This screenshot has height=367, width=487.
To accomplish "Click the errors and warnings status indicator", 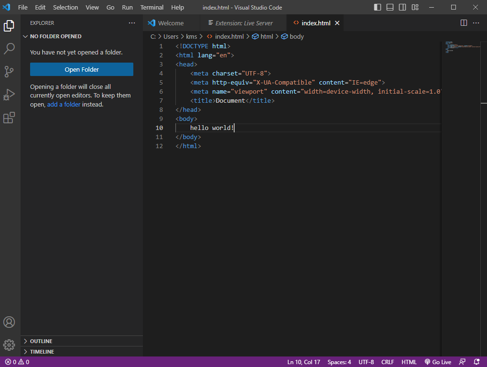I will [x=17, y=362].
